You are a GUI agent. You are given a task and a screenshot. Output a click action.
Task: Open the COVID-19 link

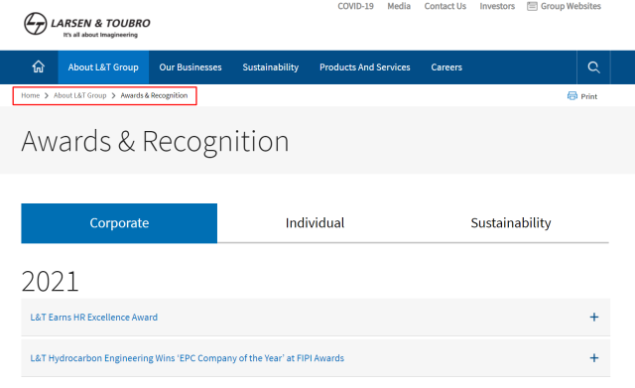(x=355, y=6)
